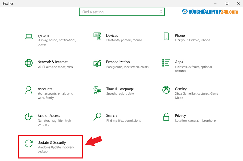Screen dimensions: 243x161
Task: Go to Devices settings title
Action: [x=112, y=36]
